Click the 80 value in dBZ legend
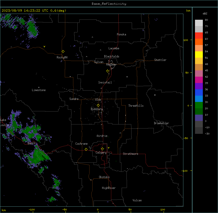Image resolution: width=218 pixels, height=213 pixels. (206, 20)
